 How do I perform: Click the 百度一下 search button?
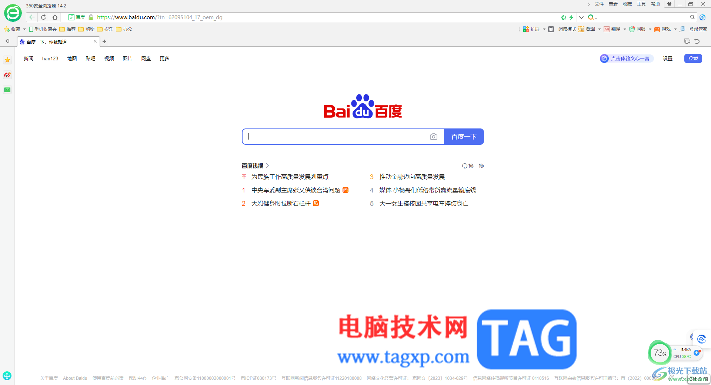click(x=464, y=137)
